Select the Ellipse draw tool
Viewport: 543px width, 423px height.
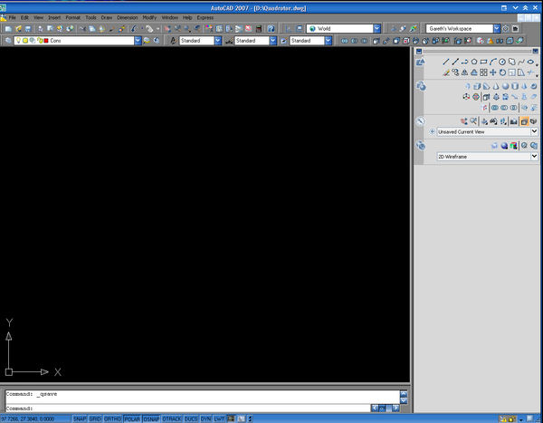[530, 62]
